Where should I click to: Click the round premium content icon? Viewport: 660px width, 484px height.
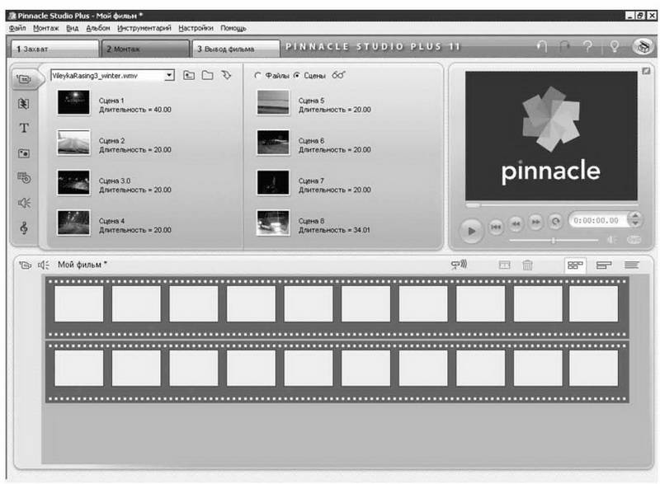[x=643, y=46]
